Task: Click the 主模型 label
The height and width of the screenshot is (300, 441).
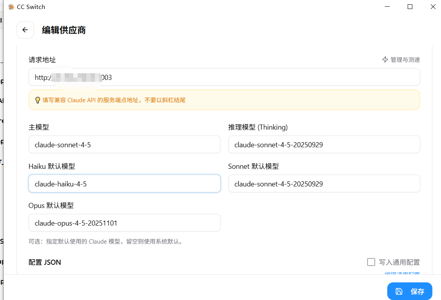Action: (x=39, y=127)
